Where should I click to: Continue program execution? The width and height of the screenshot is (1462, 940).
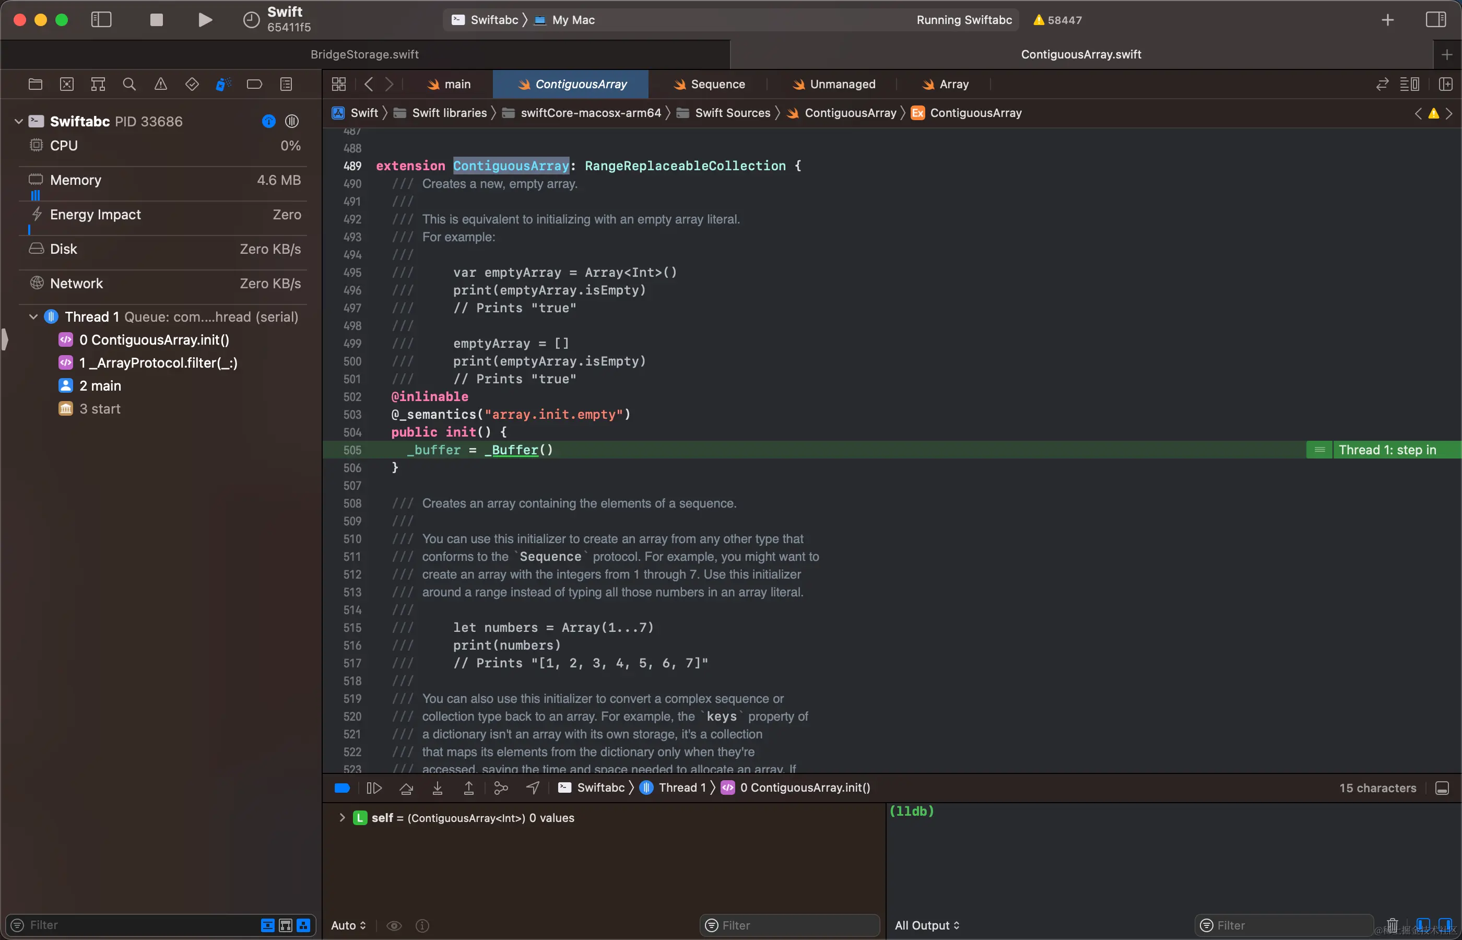point(374,788)
